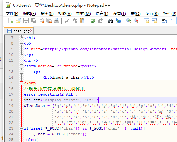Viewport: 177px width, 142px height.
Task: Create a new file with the New icon
Action: coord(11,21)
